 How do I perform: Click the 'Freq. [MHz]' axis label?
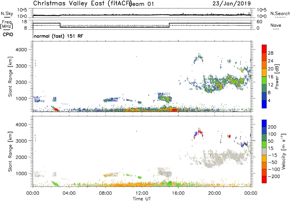(7, 24)
